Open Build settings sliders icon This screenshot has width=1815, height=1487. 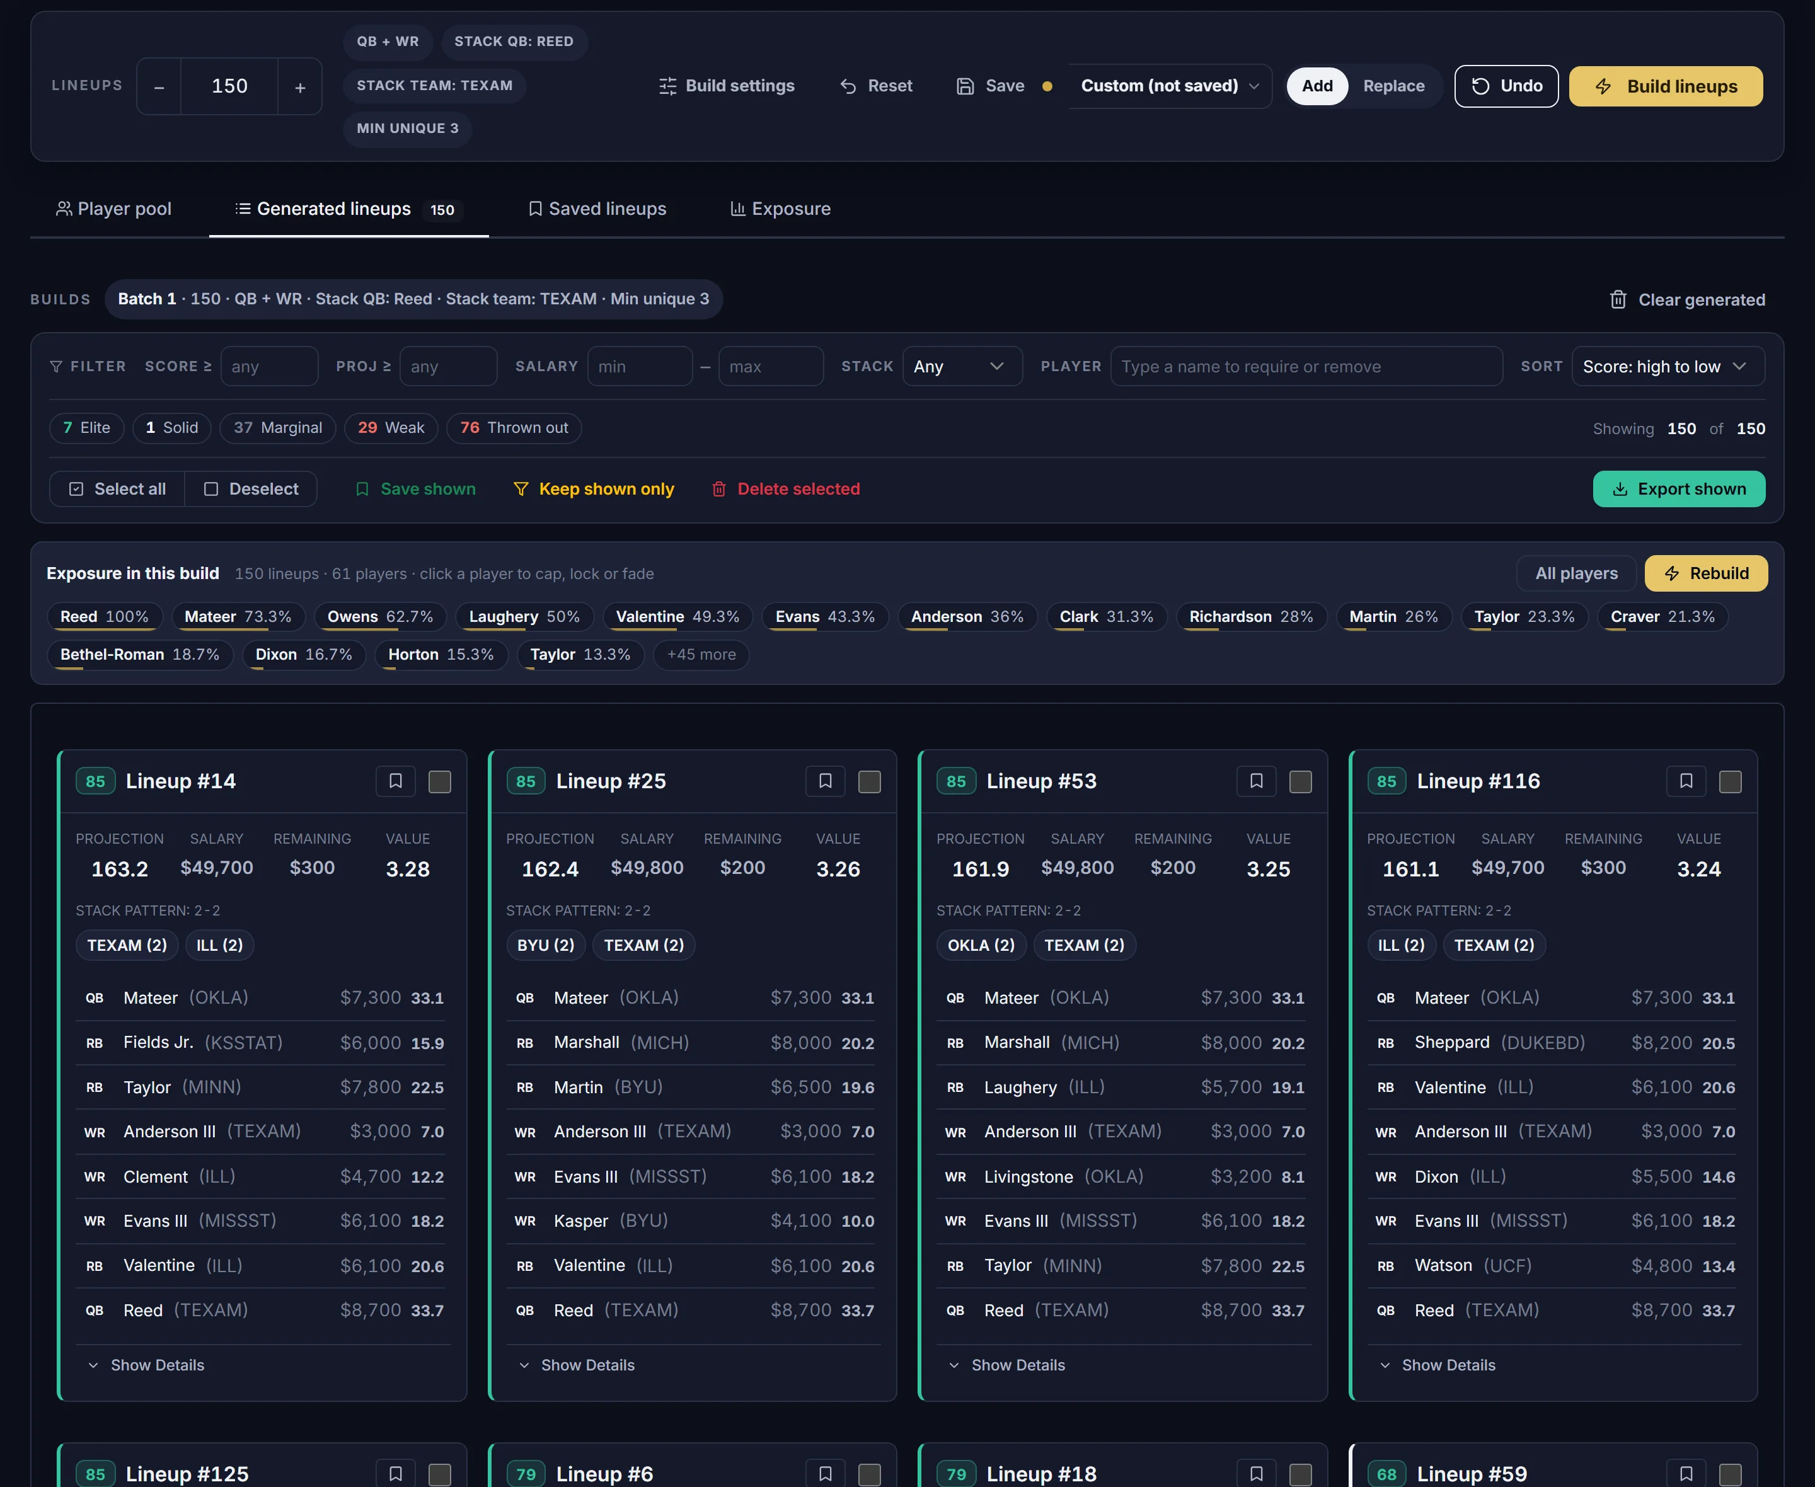pyautogui.click(x=667, y=86)
